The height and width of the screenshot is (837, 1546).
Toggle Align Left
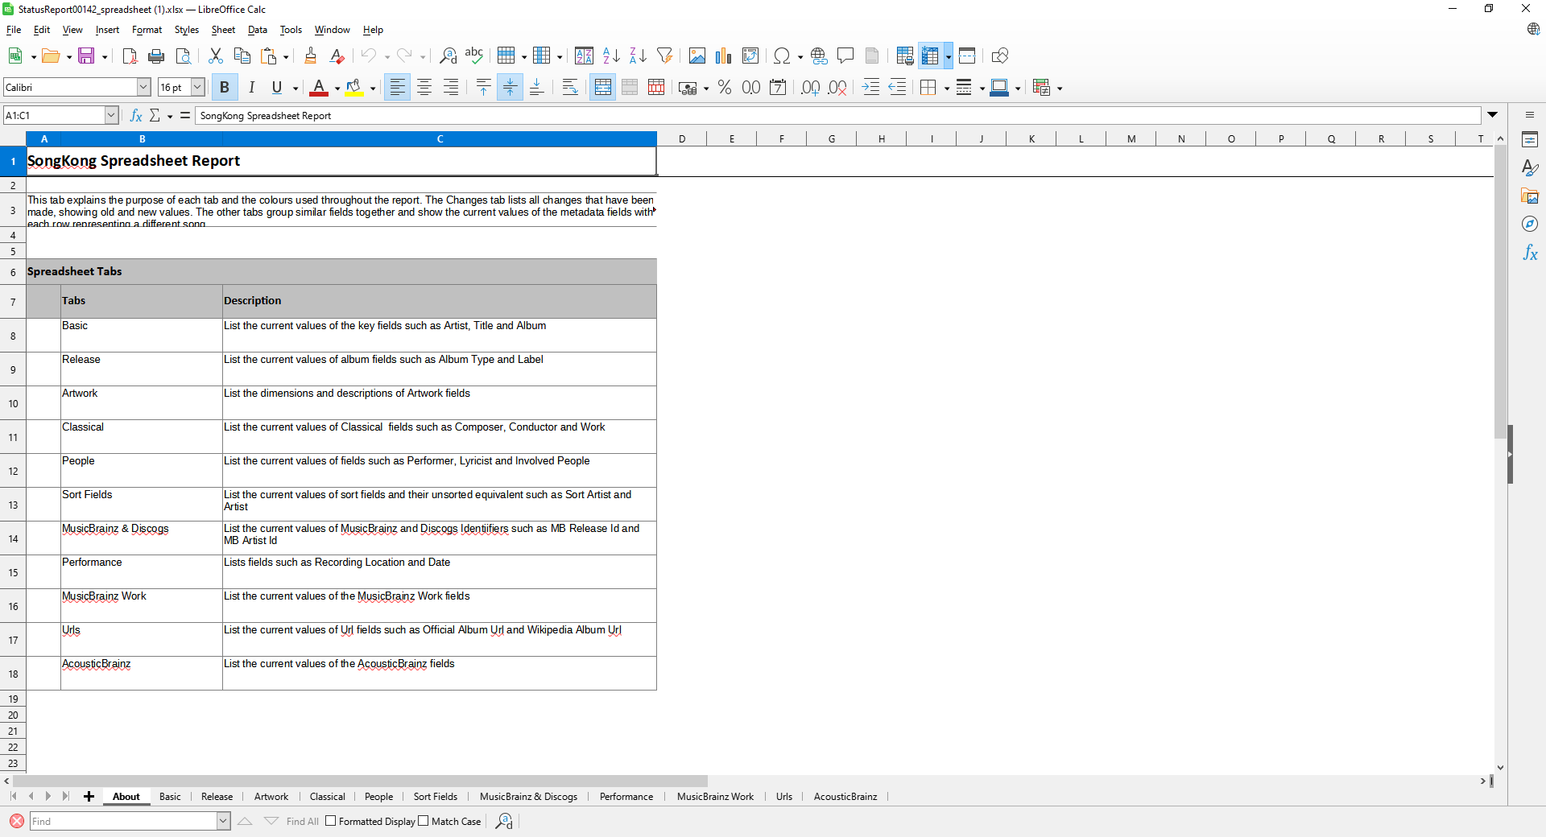[x=397, y=87]
